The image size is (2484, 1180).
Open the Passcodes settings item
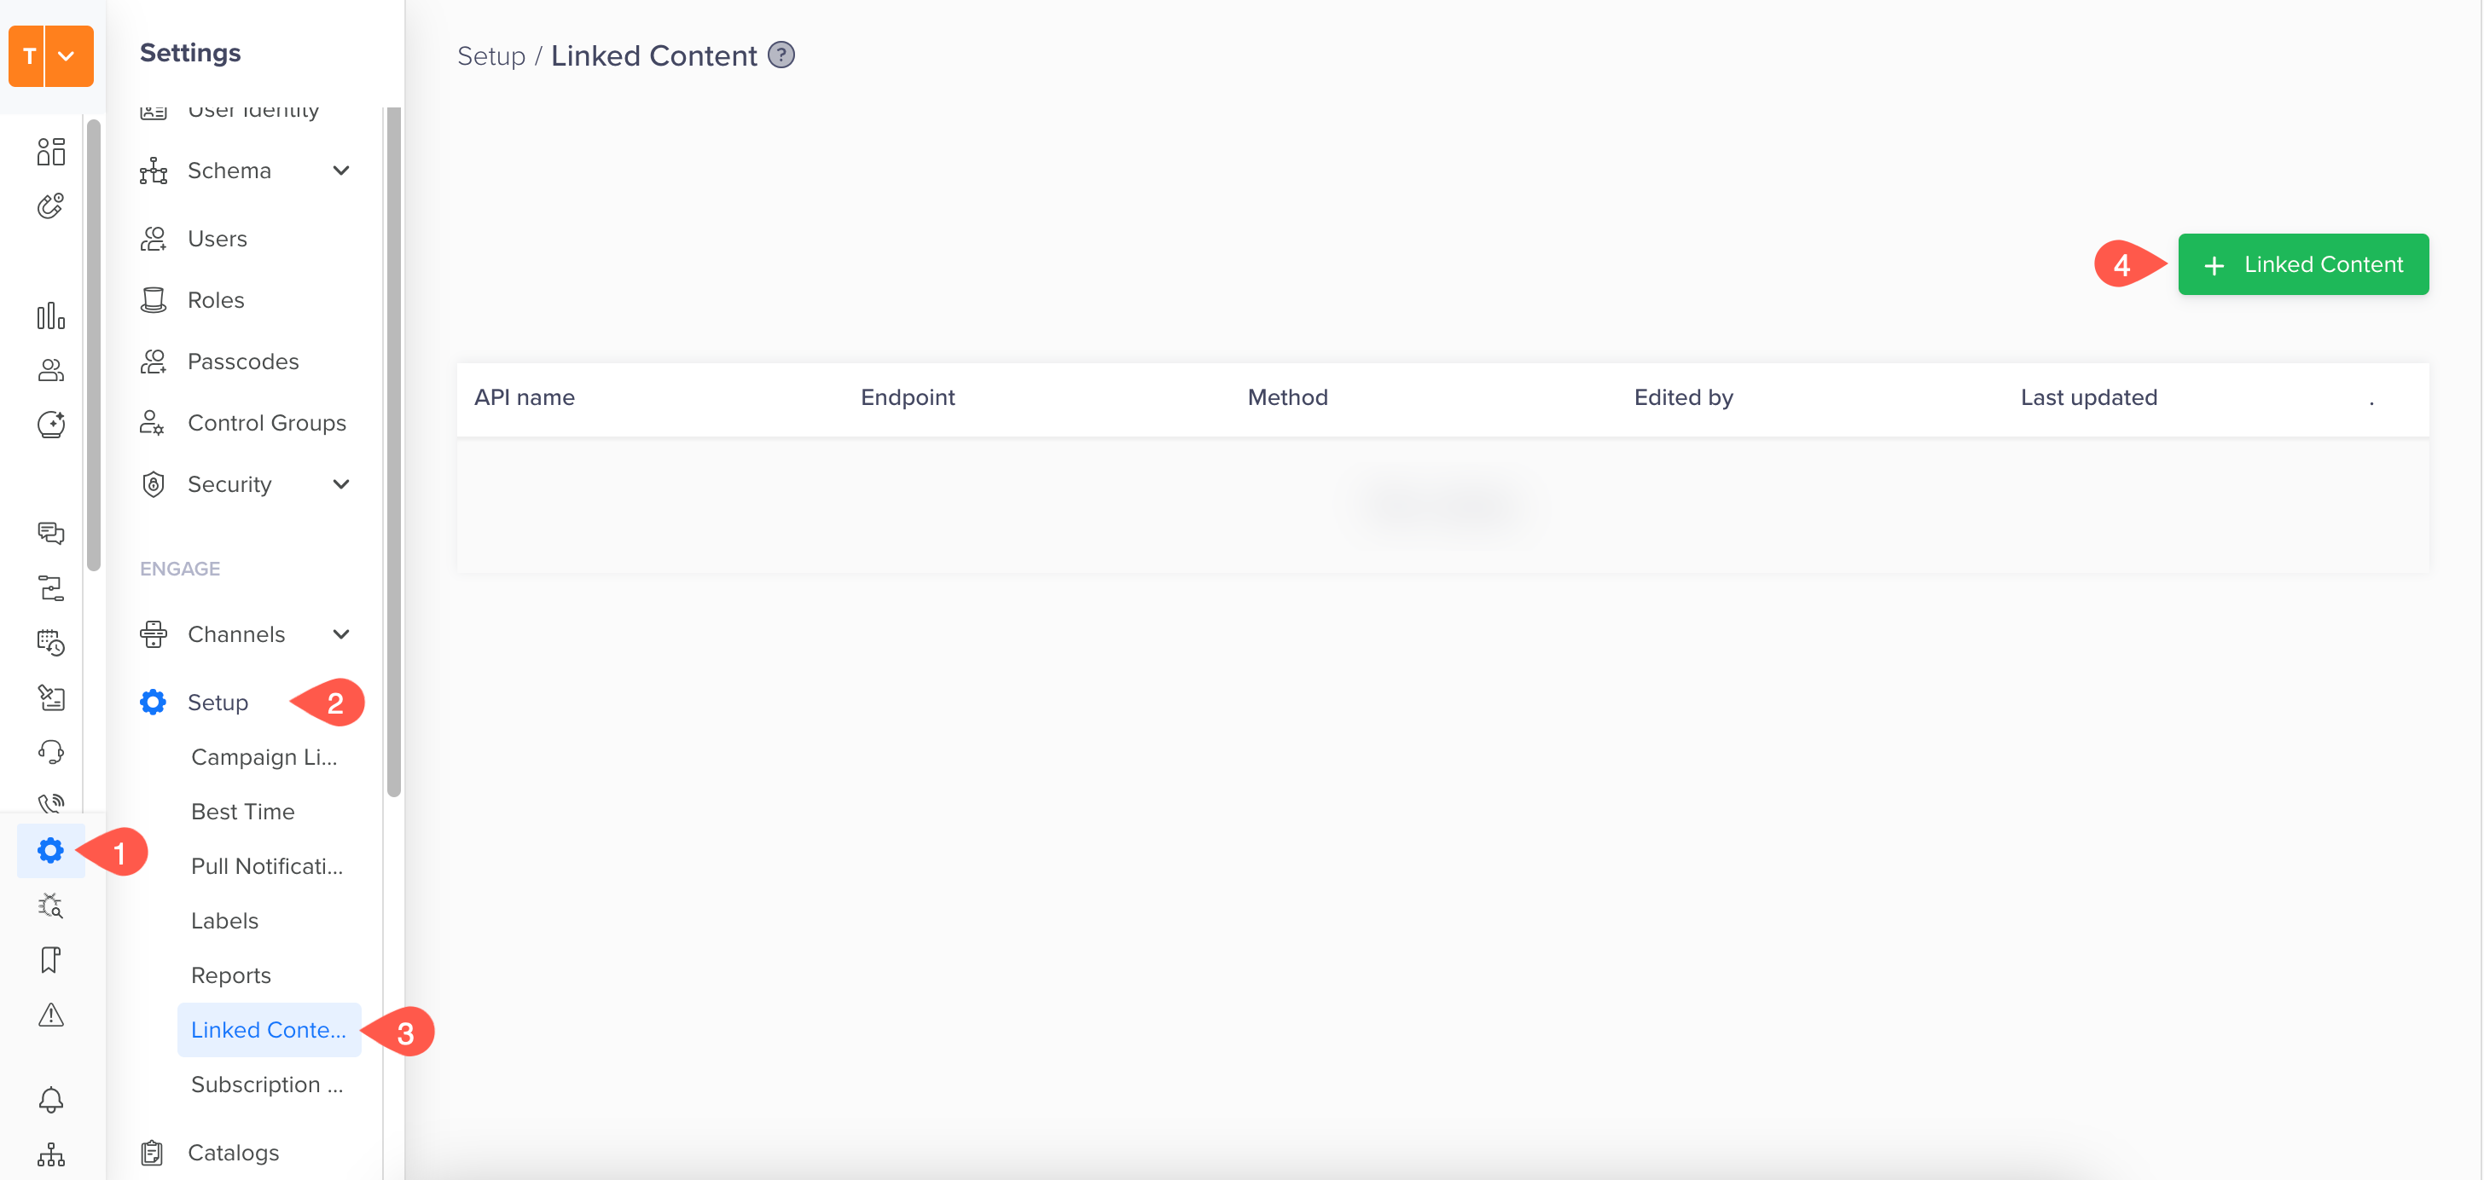pos(243,362)
